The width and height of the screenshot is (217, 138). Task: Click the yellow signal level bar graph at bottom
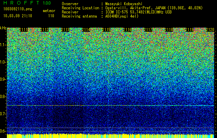point(110,136)
